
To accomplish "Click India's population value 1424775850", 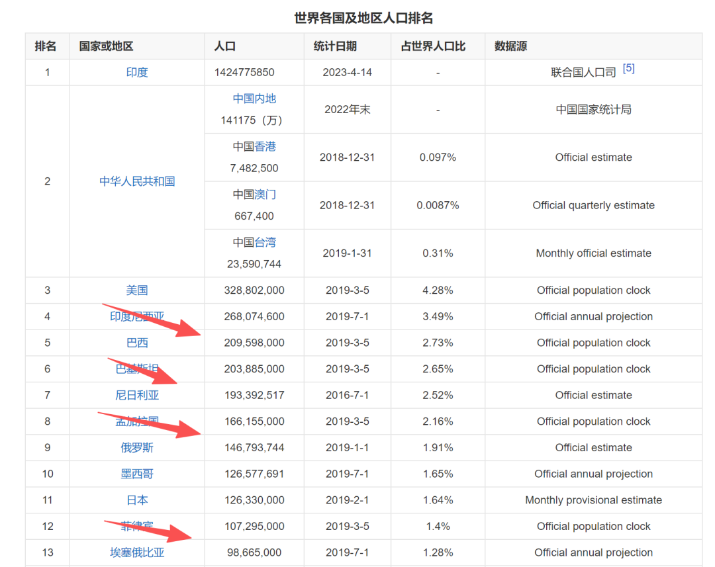I will pos(244,72).
